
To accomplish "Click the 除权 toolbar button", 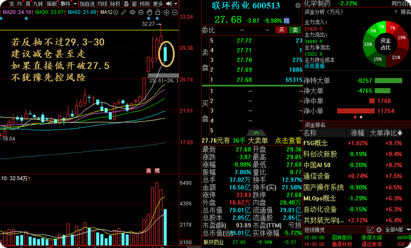I will pyautogui.click(x=115, y=3).
